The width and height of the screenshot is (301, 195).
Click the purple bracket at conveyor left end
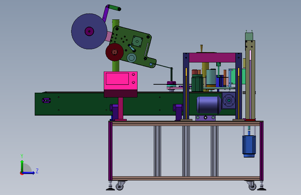point(46,100)
